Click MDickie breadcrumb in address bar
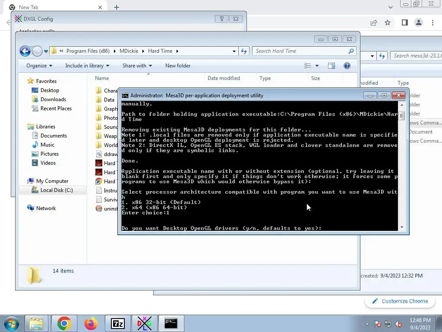The height and width of the screenshot is (332, 442). pyautogui.click(x=129, y=51)
